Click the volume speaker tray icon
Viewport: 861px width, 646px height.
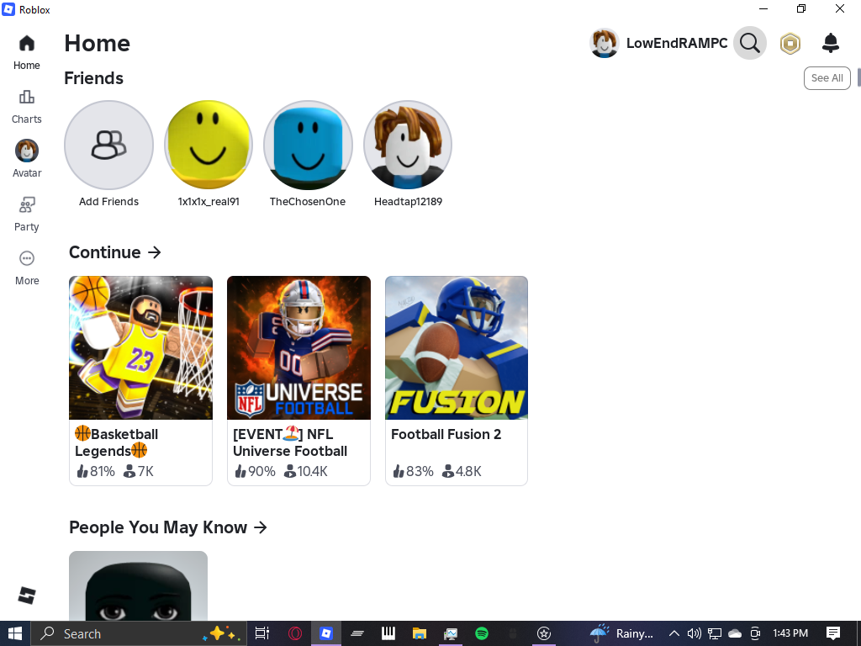click(694, 633)
